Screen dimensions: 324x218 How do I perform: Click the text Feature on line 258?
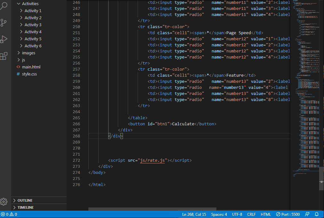pos(235,75)
